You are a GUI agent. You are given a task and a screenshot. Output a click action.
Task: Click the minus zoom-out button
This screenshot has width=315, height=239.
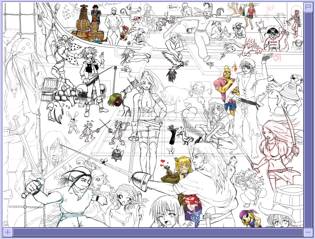[x=308, y=232]
